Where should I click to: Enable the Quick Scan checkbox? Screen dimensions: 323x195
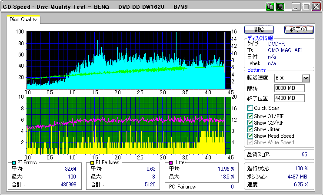click(250, 108)
